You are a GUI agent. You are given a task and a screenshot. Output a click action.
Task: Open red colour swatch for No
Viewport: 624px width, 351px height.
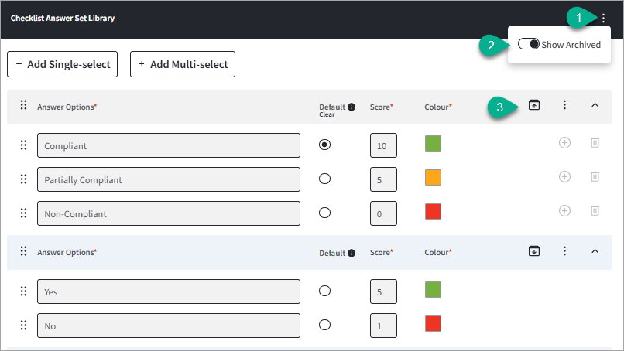433,324
